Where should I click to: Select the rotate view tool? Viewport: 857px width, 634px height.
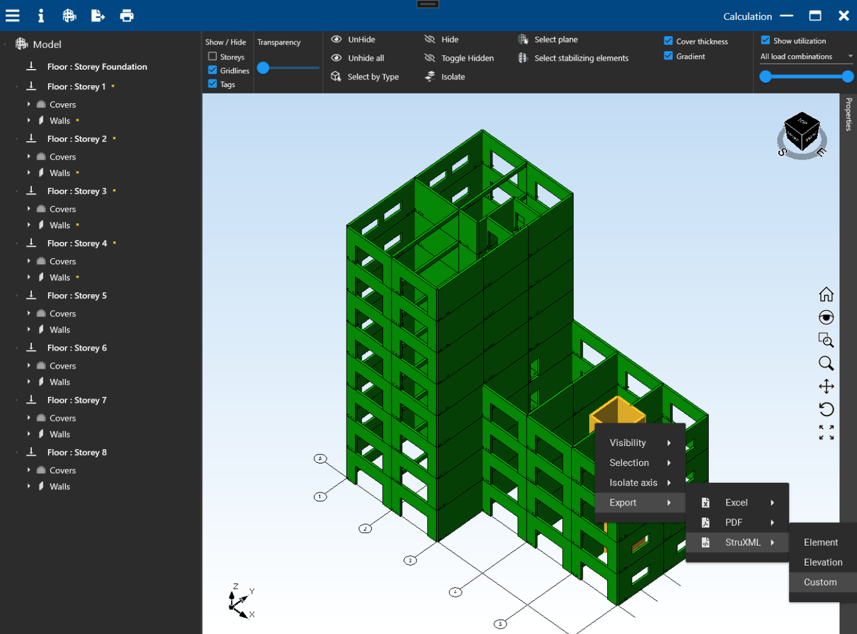coord(826,409)
